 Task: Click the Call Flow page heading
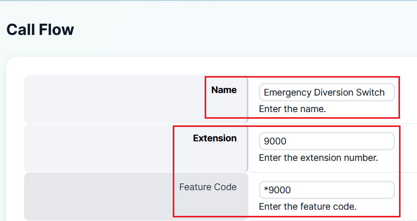click(40, 30)
